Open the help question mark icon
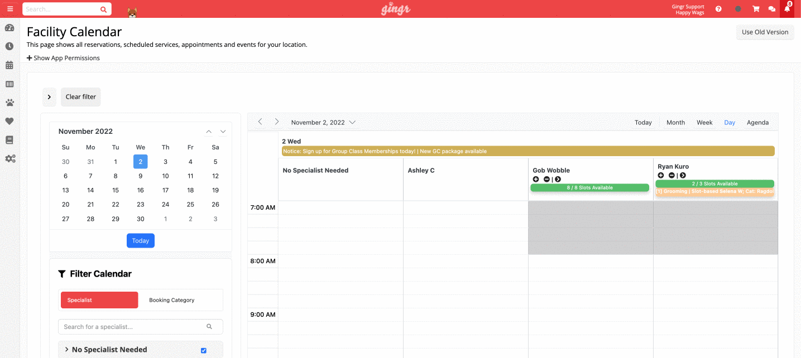Screen dimensions: 801x358 [718, 9]
